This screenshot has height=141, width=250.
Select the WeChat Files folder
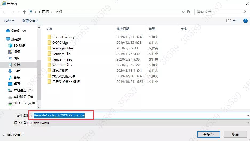pos(62,65)
